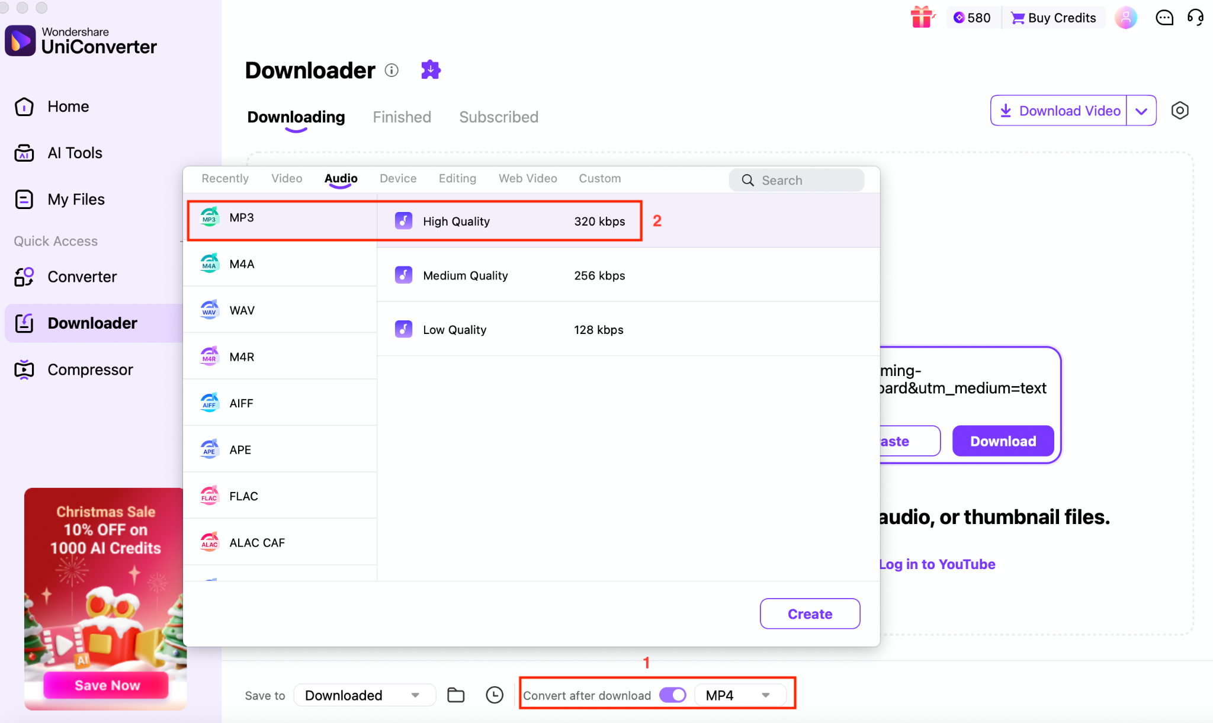Viewport: 1213px width, 723px height.
Task: Expand the Download Video button chevron
Action: coord(1141,110)
